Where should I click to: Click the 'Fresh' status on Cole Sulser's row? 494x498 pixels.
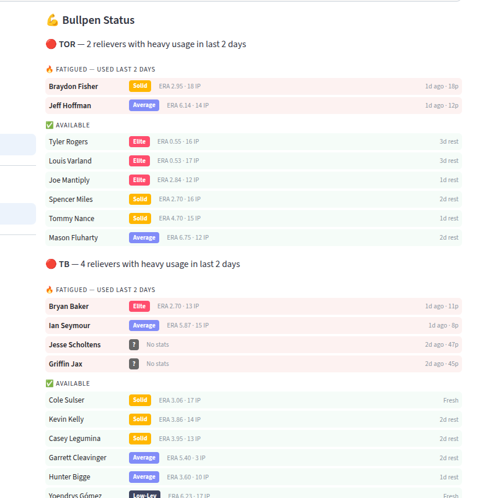(x=451, y=400)
